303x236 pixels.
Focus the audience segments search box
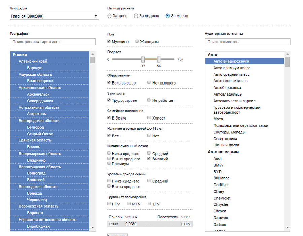[247, 42]
